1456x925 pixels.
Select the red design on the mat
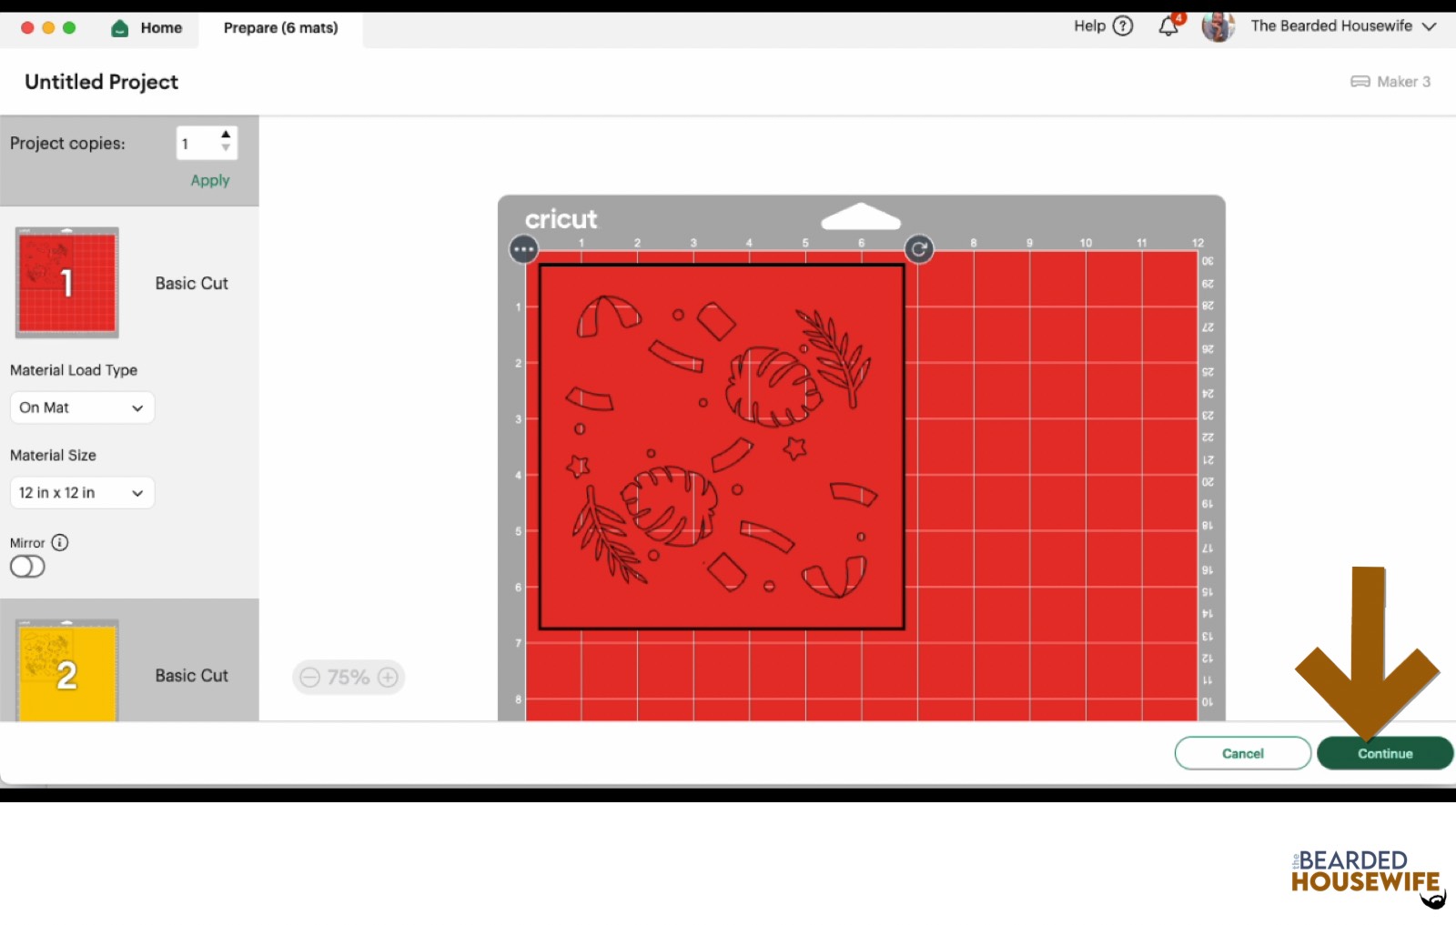(723, 447)
